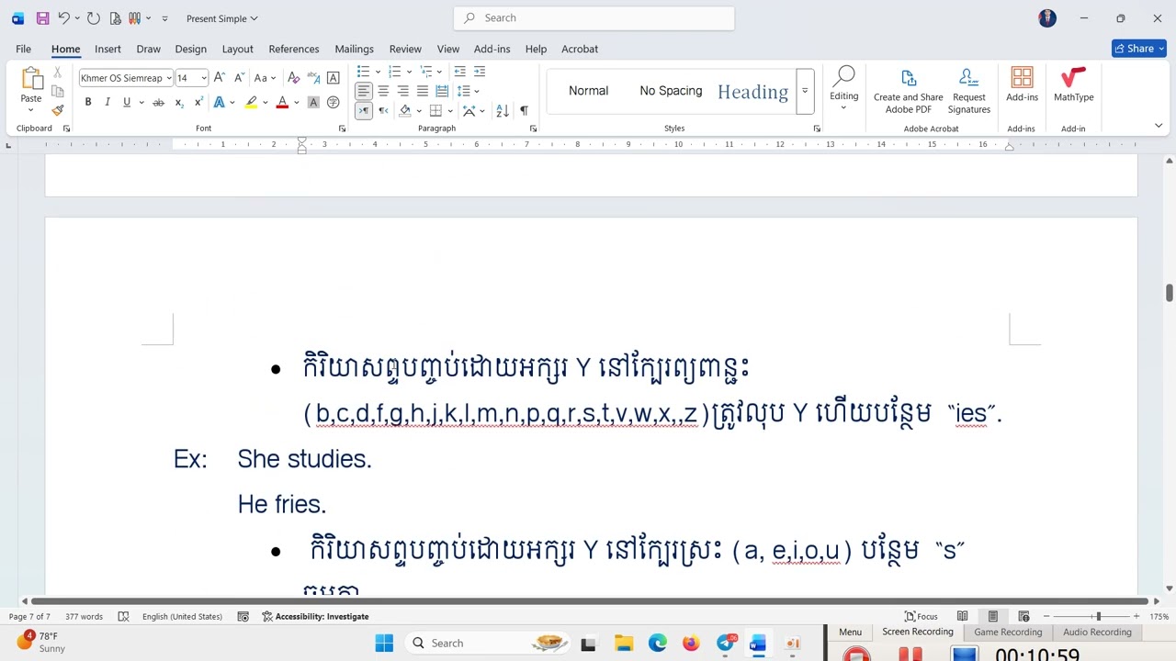Image resolution: width=1176 pixels, height=661 pixels.
Task: Expand the numbering list dropdown arrow
Action: point(409,72)
